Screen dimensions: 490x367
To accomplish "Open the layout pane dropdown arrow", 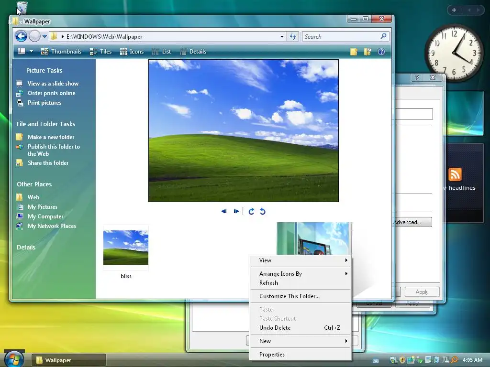I will pos(31,51).
